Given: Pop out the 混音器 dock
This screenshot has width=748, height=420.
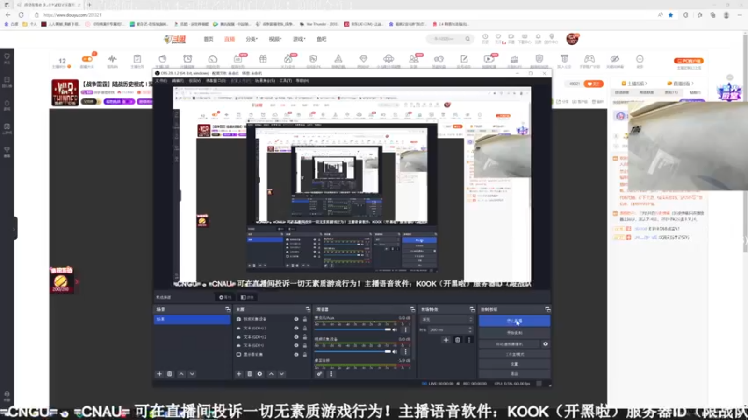Looking at the screenshot, I should point(412,310).
